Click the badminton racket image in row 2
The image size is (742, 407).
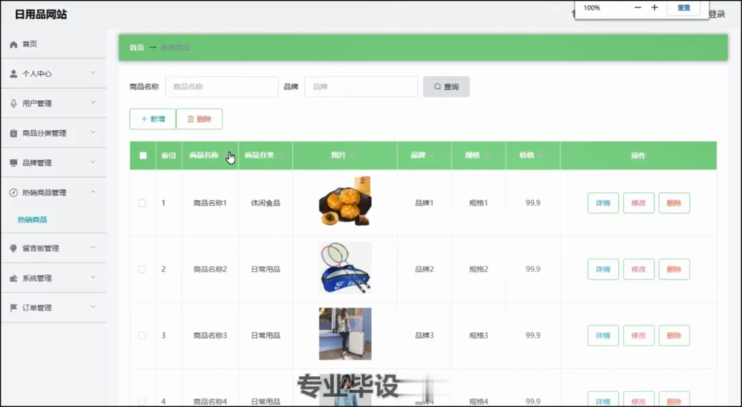345,268
